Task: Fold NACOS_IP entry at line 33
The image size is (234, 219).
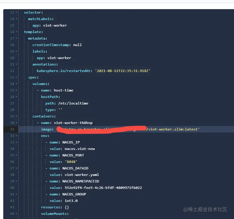Action: click(16, 142)
